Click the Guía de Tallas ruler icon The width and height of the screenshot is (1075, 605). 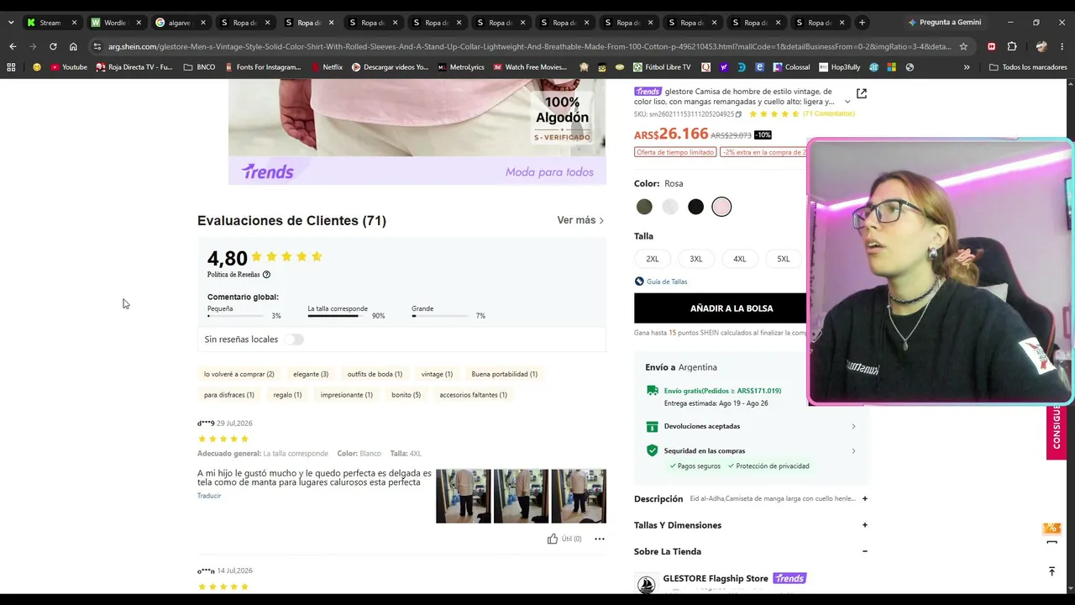pyautogui.click(x=639, y=281)
